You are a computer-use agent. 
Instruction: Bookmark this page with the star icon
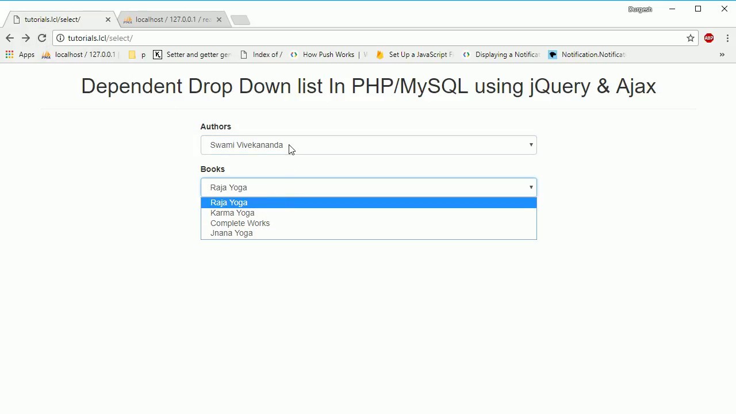[x=691, y=38]
